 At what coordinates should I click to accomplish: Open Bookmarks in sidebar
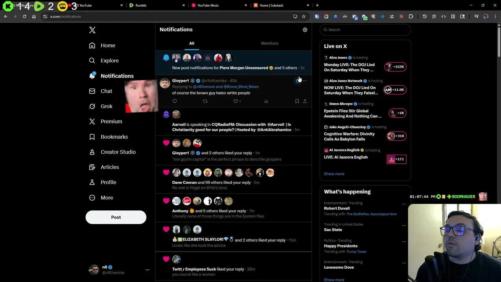(x=108, y=137)
